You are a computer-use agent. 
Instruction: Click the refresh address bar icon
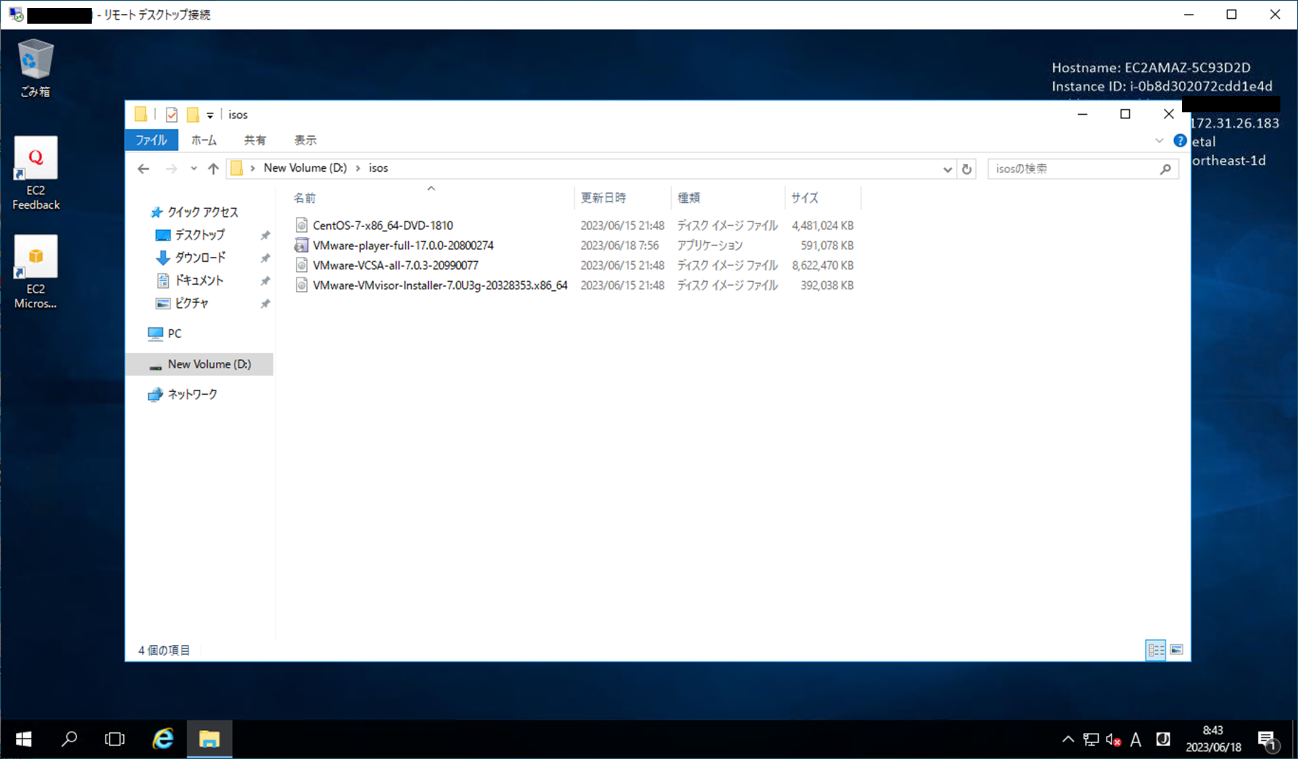coord(966,169)
